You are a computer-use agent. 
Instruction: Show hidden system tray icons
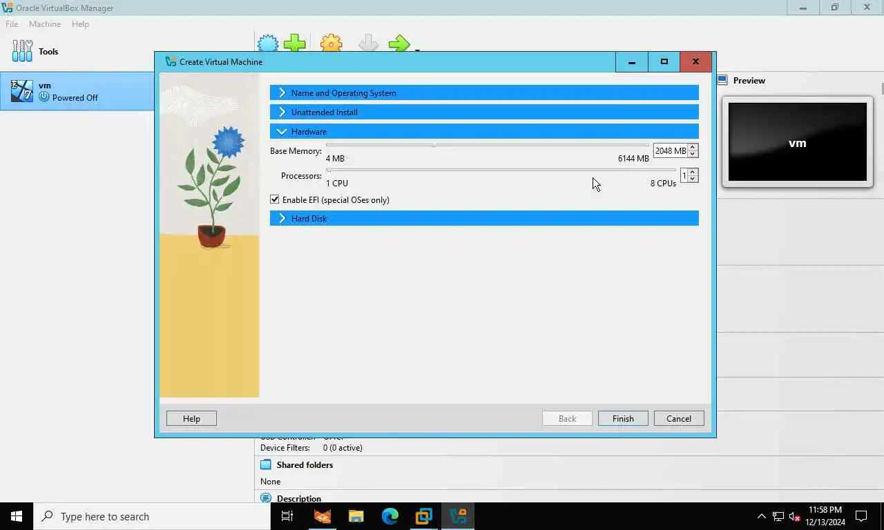point(762,516)
